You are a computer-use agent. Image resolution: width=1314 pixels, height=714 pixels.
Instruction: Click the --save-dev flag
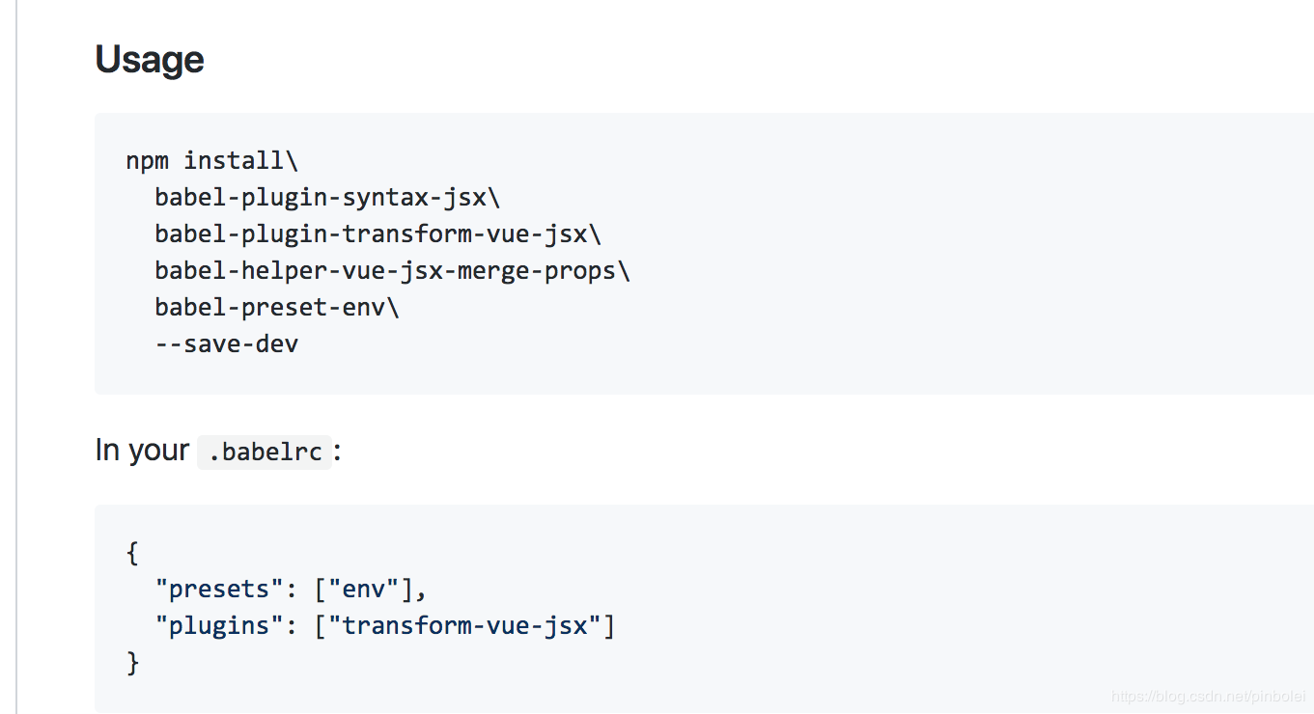pos(227,343)
